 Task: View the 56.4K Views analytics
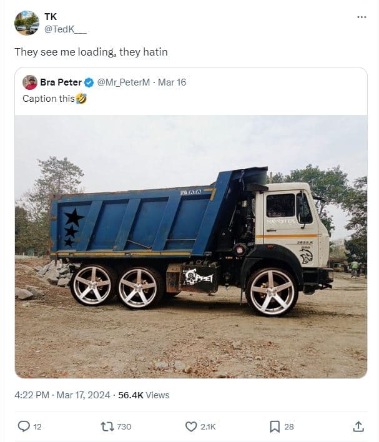(x=144, y=395)
